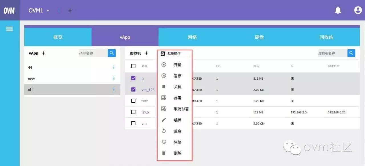This screenshot has height=166, width=365.
Task: Switch to the 网络 tab
Action: tap(192, 37)
